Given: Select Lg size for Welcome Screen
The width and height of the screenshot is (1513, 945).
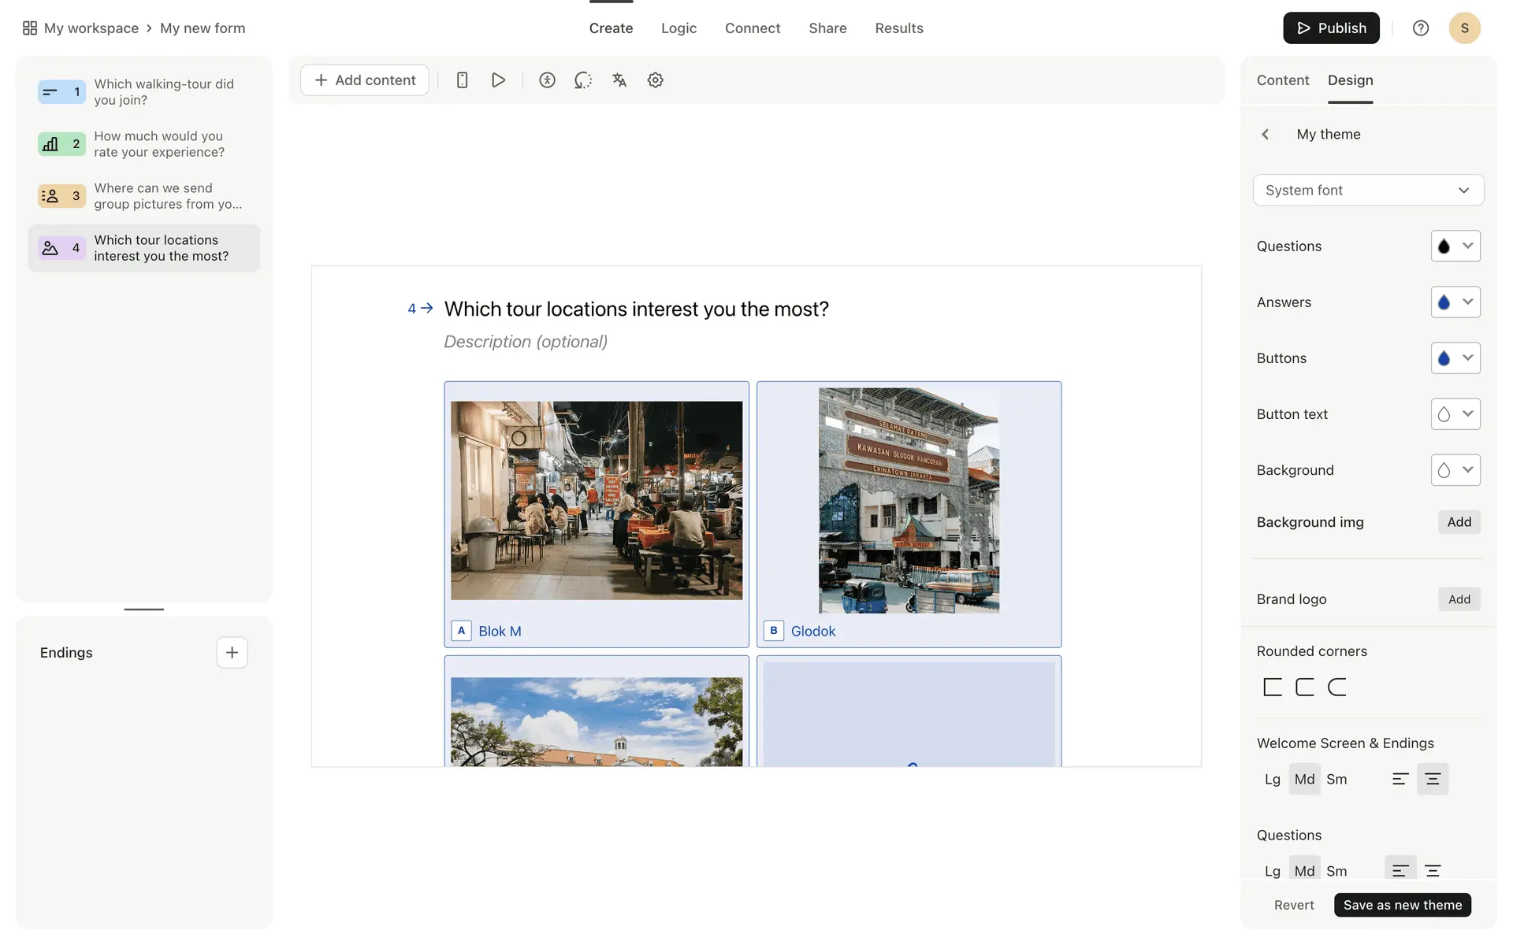Looking at the screenshot, I should pyautogui.click(x=1272, y=779).
